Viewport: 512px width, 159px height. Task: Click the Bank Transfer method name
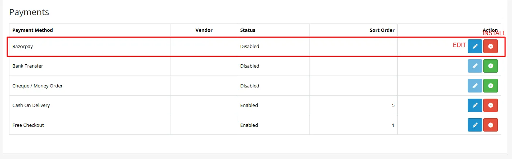pos(28,66)
